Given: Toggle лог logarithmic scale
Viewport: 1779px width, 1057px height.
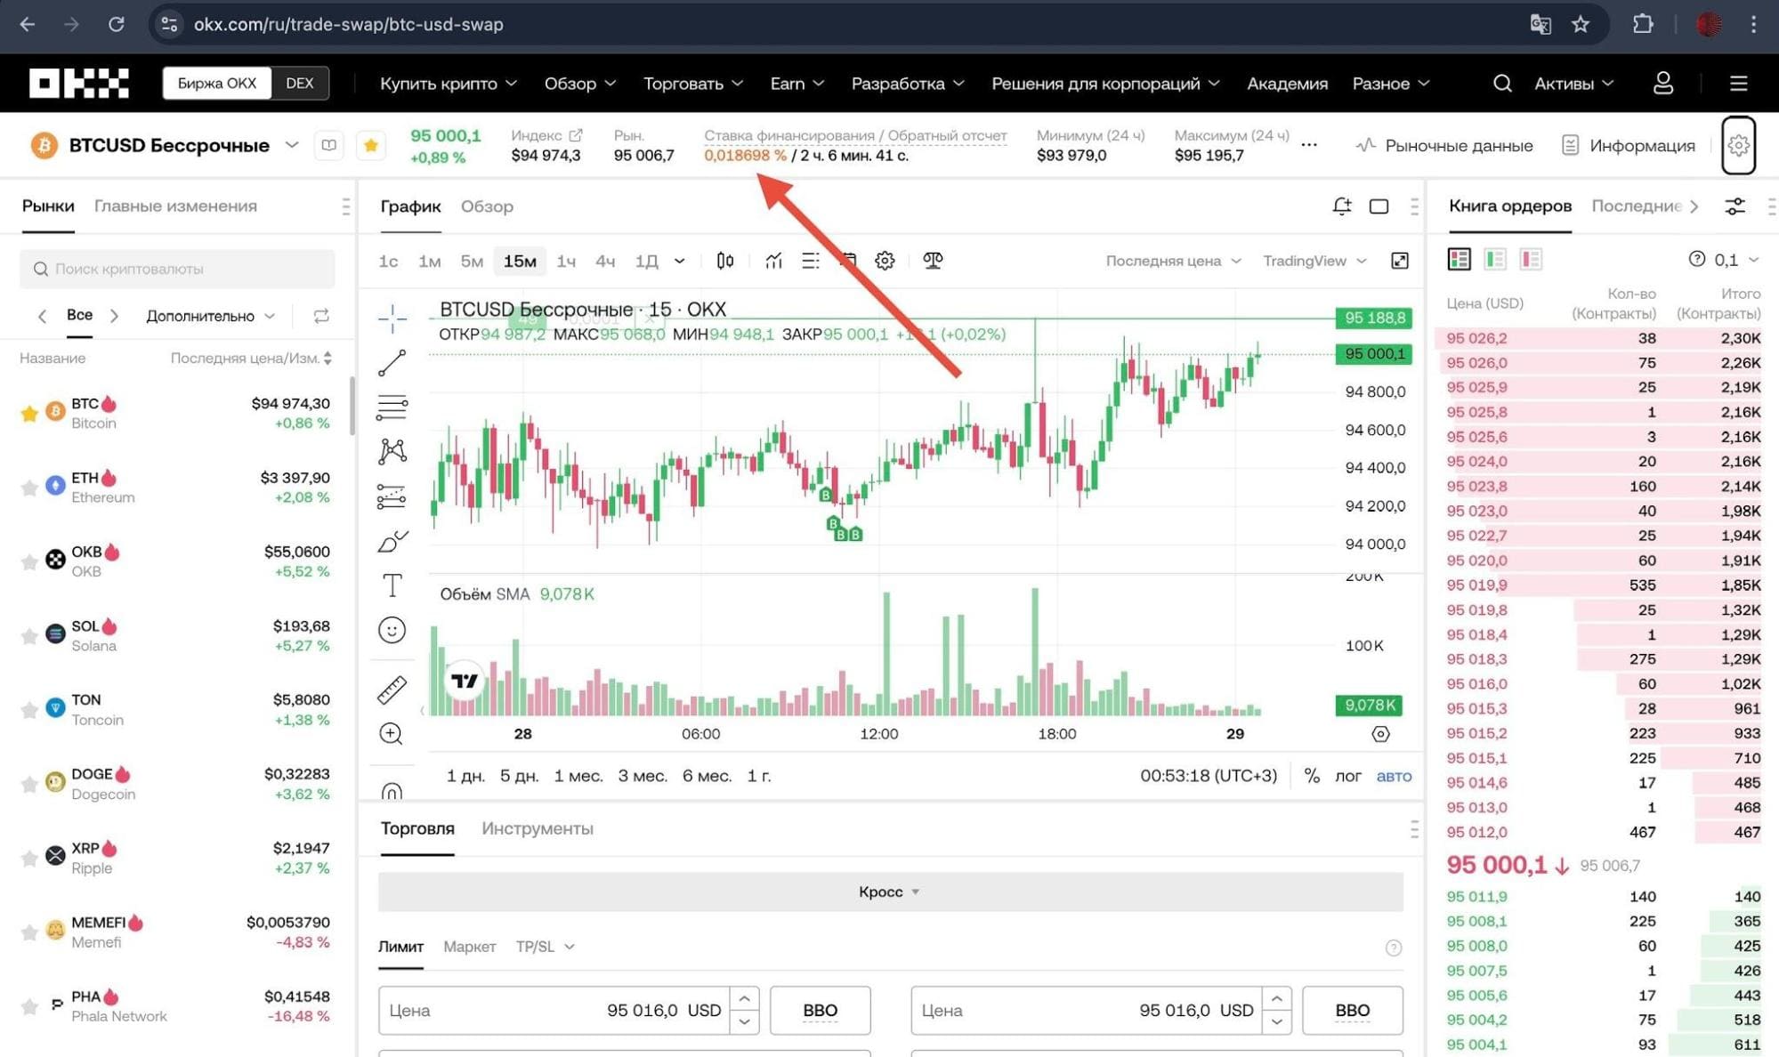Looking at the screenshot, I should pyautogui.click(x=1347, y=776).
